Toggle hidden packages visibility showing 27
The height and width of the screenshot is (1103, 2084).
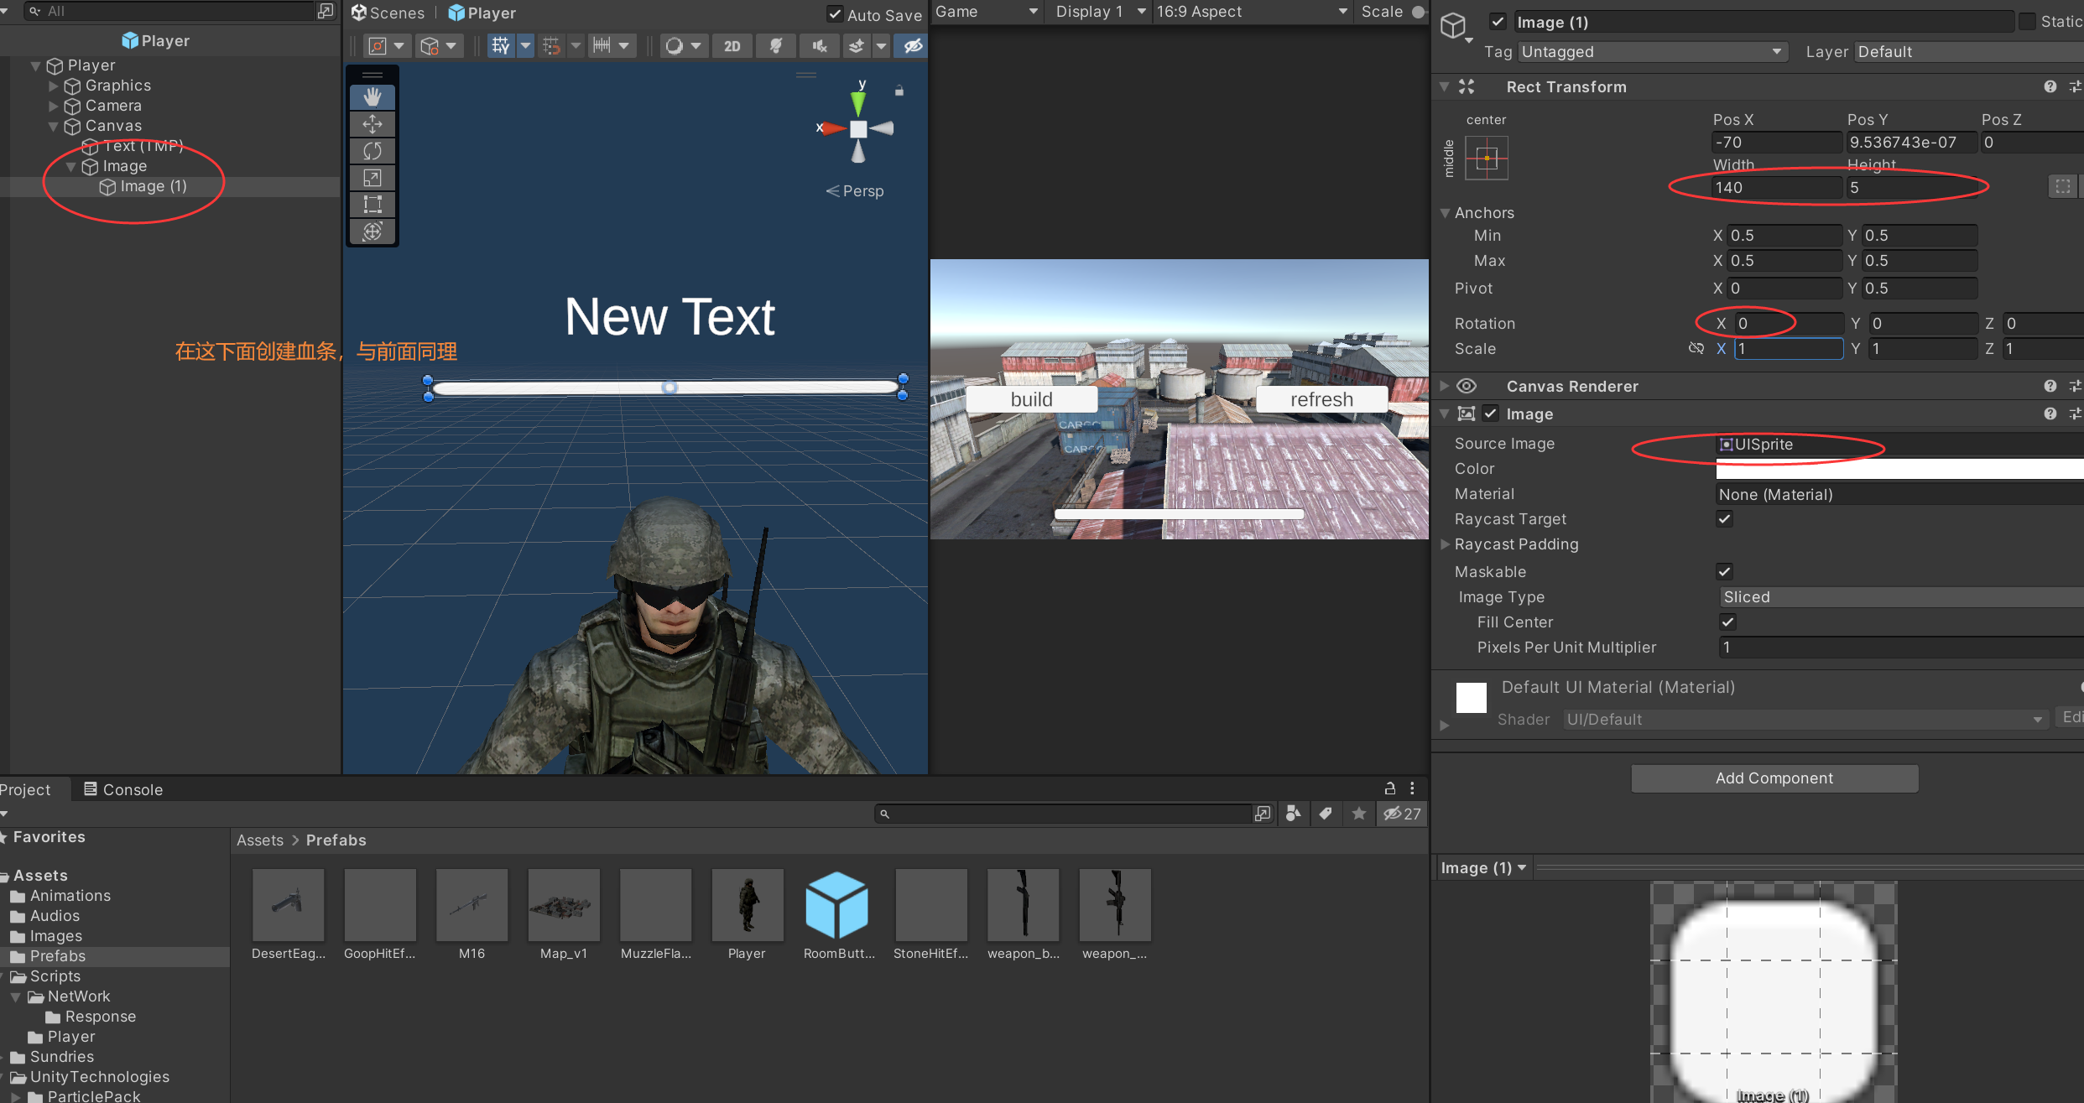click(x=1402, y=813)
